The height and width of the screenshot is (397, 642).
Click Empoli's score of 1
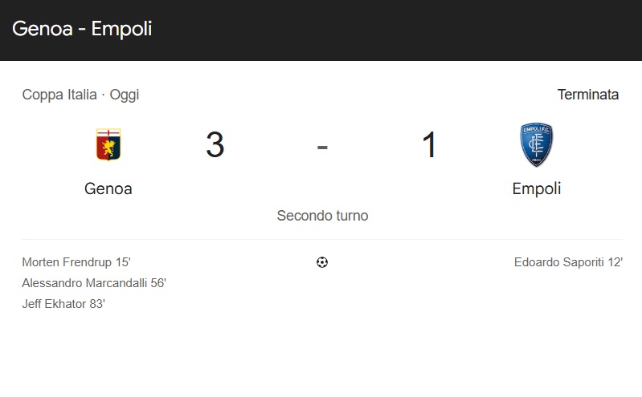[429, 145]
